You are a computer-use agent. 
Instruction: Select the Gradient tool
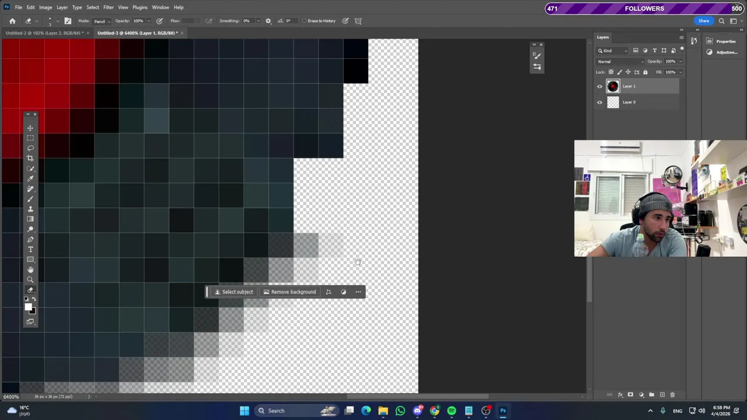point(30,219)
